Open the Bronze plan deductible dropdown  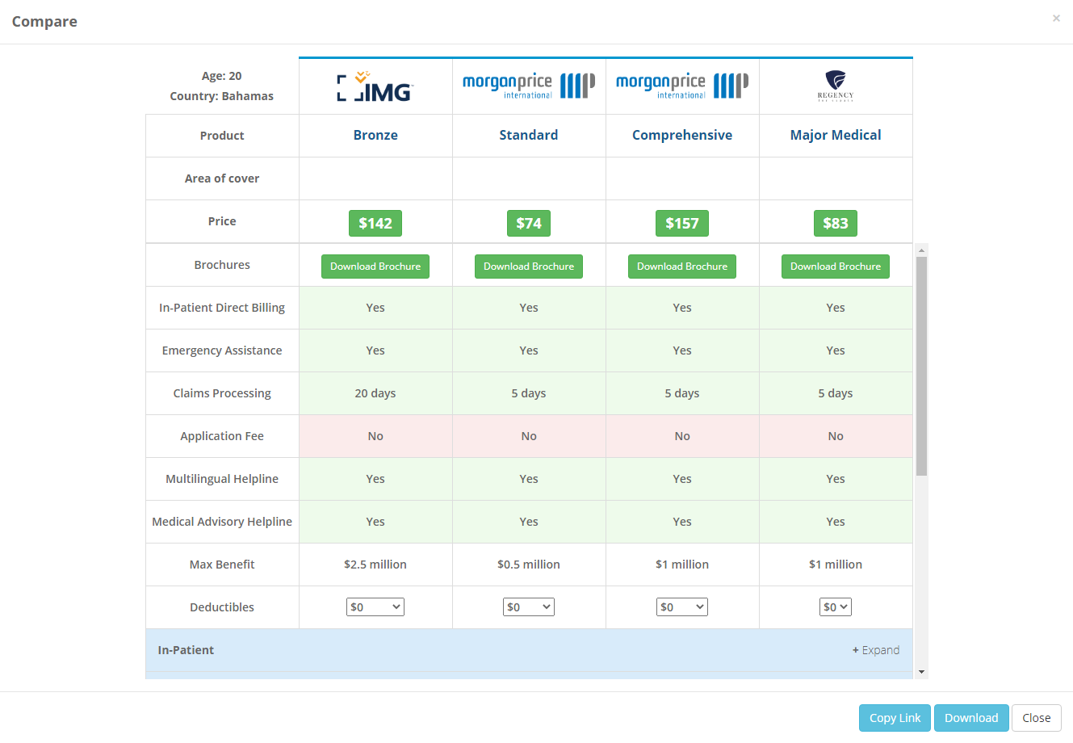pyautogui.click(x=375, y=607)
